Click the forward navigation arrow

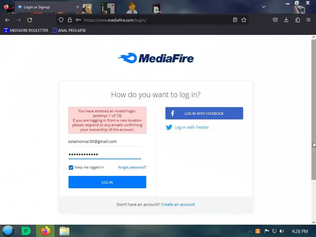point(19,20)
